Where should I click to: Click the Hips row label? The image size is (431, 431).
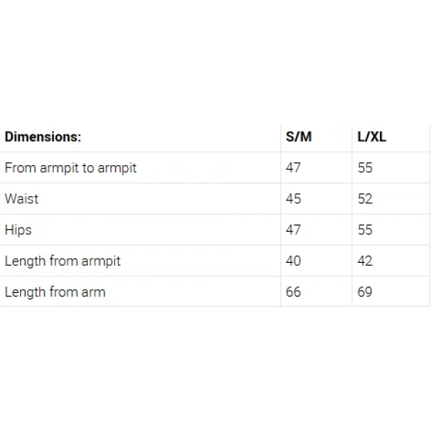[18, 230]
